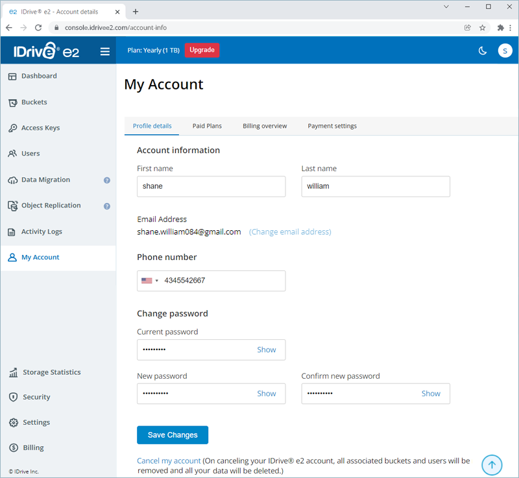Click the scroll-to-top arrow button
Screen dimensions: 519x478
pos(492,465)
